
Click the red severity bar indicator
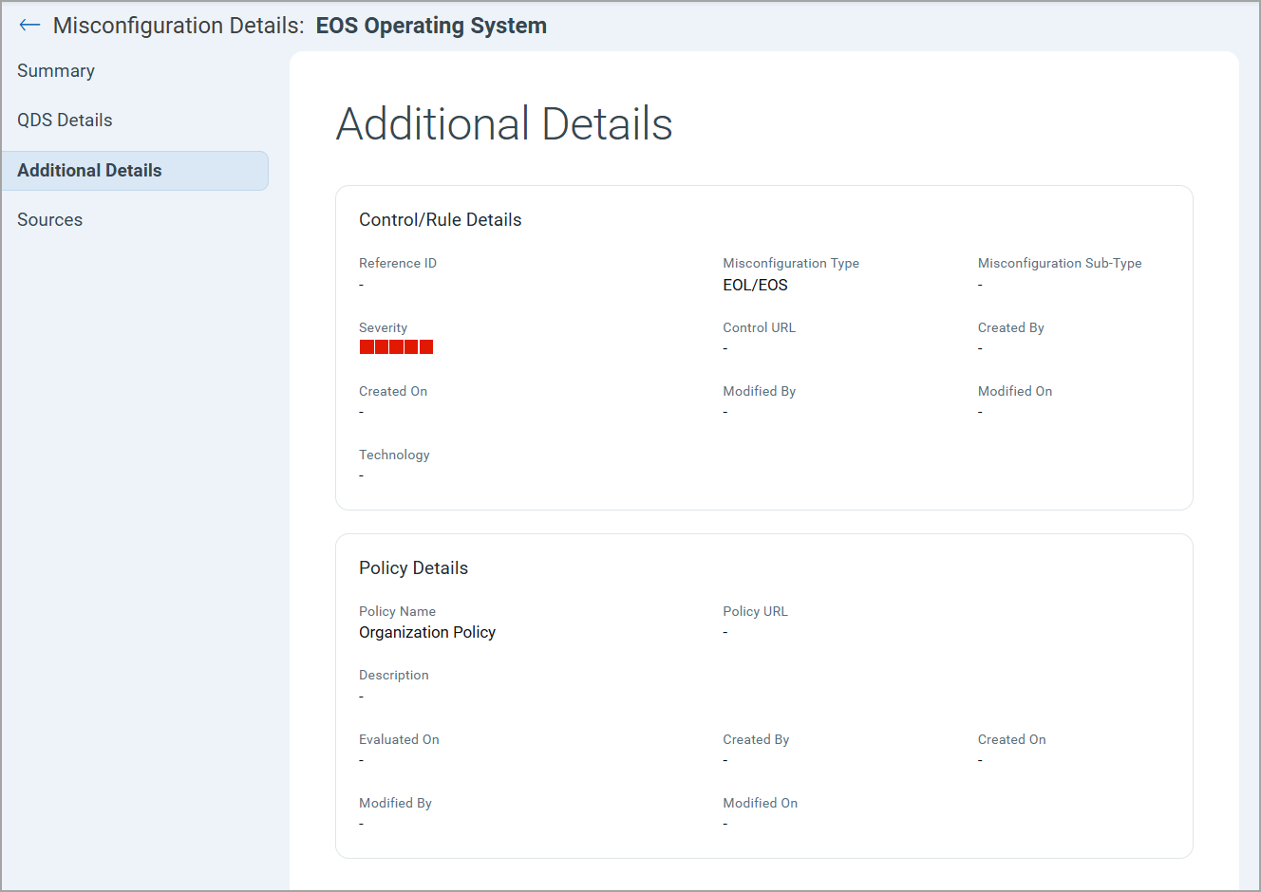click(x=396, y=347)
